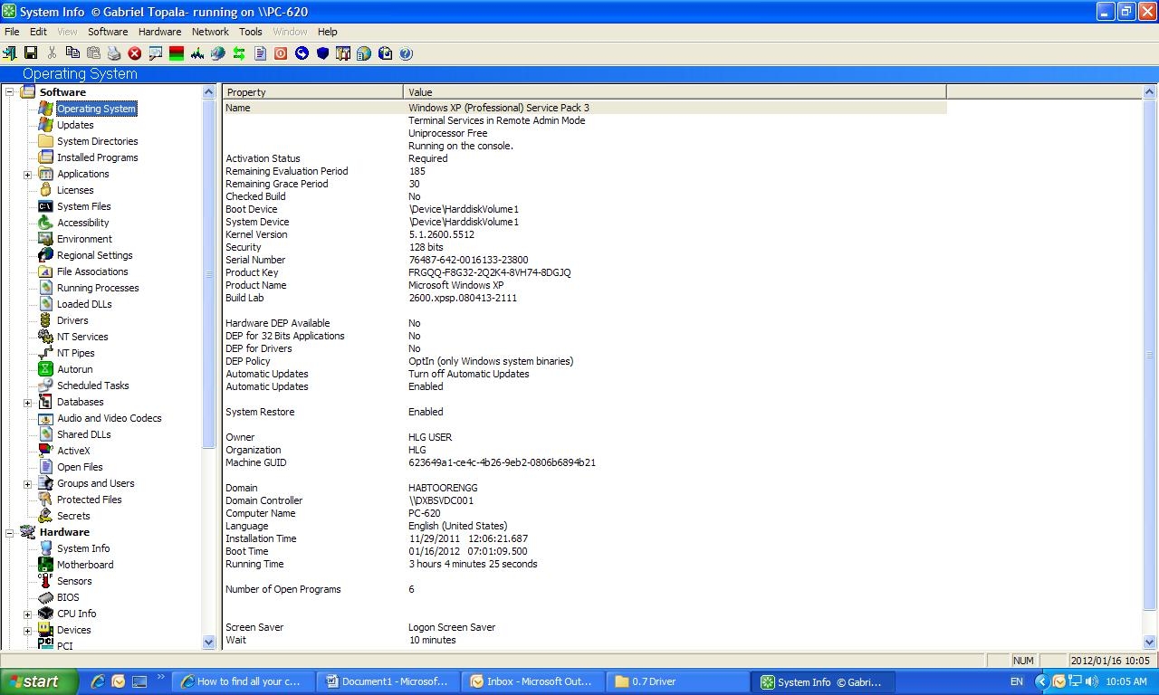Select NT Services in the tree
The width and height of the screenshot is (1159, 695).
coord(82,337)
